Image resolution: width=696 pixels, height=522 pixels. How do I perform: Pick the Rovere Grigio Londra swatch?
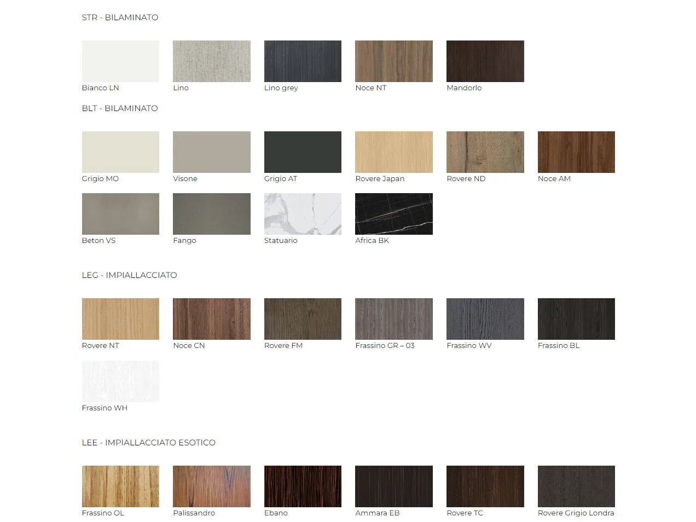(576, 486)
